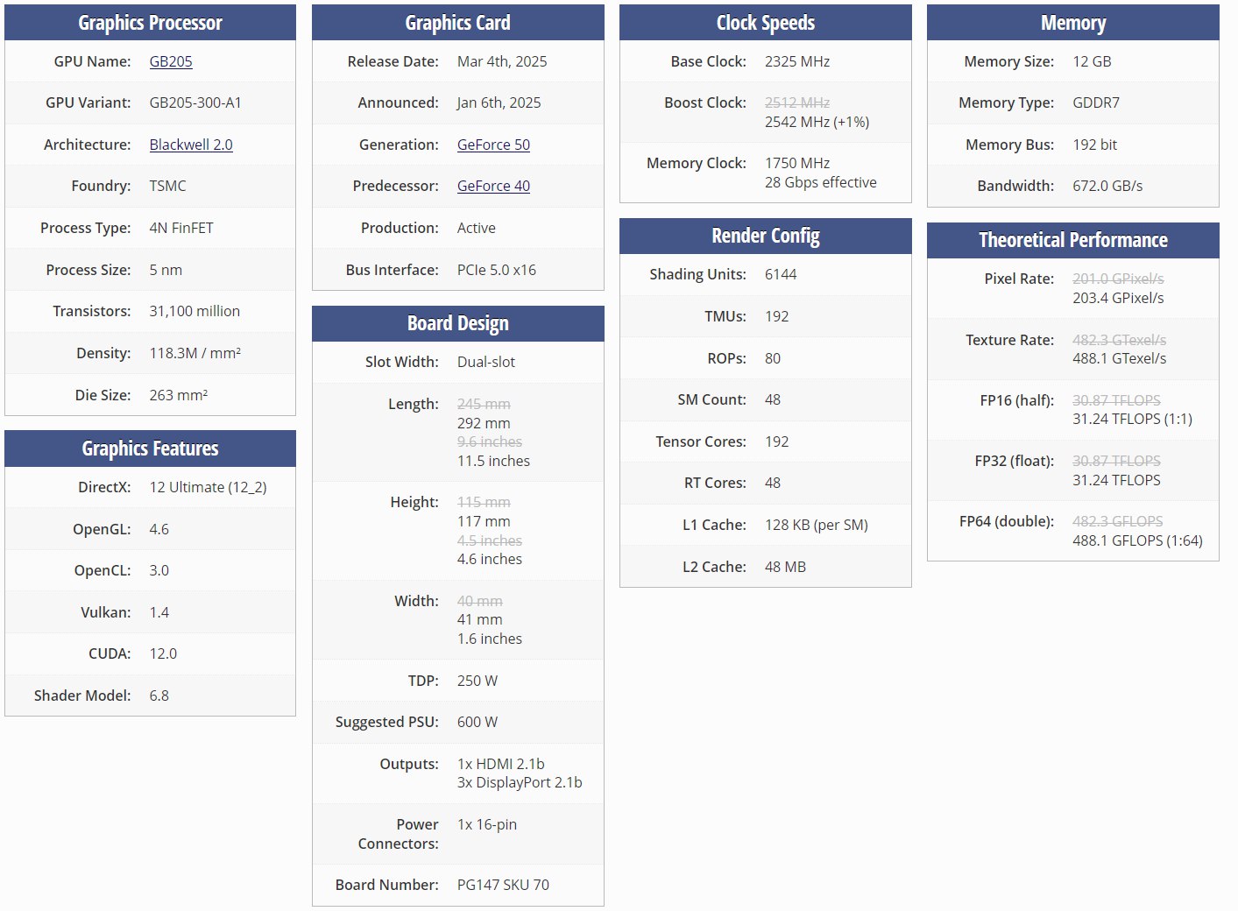
Task: Select the power connector value 1x 16-pin
Action: [x=487, y=824]
